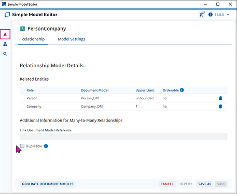Click the Company_DM document model cell
Image resolution: width=237 pixels, height=194 pixels.
(92, 107)
